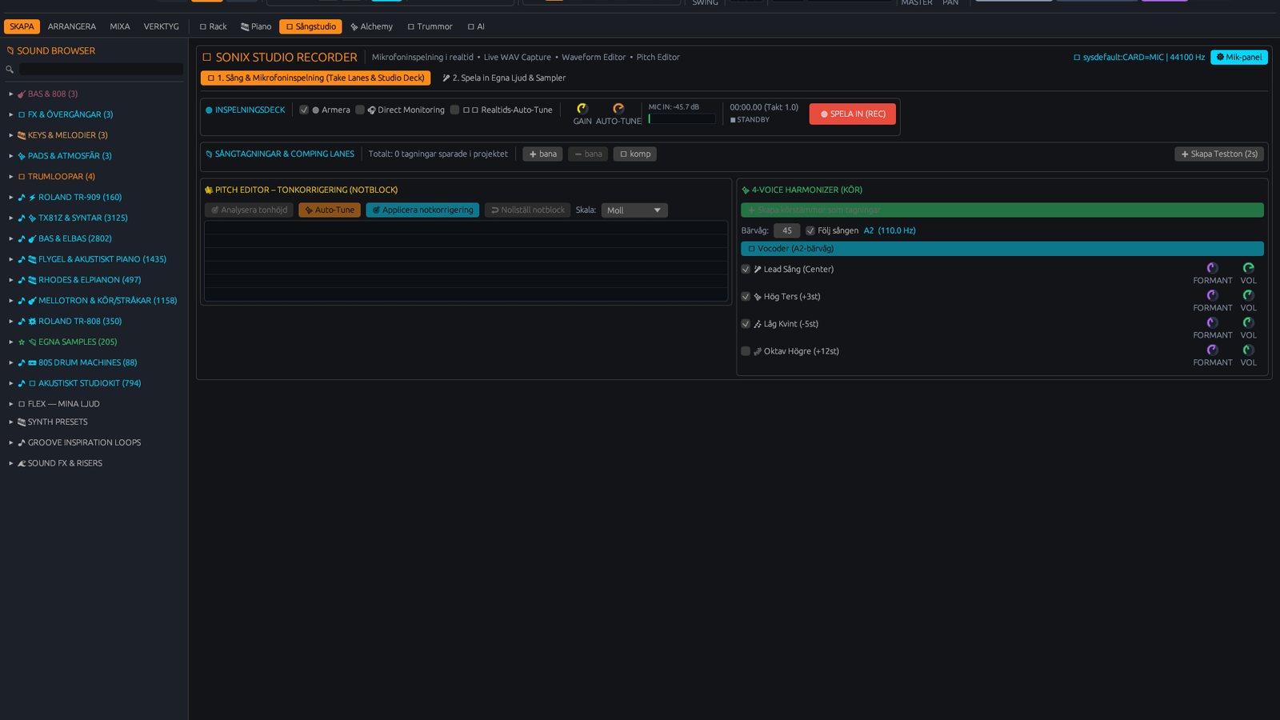Expand FLYGEL & AKUSTISKT PIANO category
The width and height of the screenshot is (1280, 720).
click(x=11, y=259)
